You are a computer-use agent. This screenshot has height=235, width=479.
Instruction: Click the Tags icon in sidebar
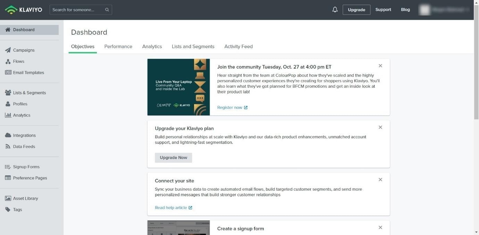8,210
